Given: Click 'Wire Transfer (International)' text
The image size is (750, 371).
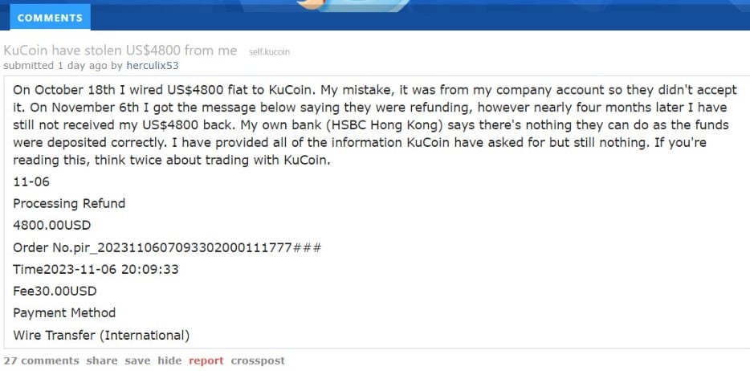Looking at the screenshot, I should coord(101,336).
